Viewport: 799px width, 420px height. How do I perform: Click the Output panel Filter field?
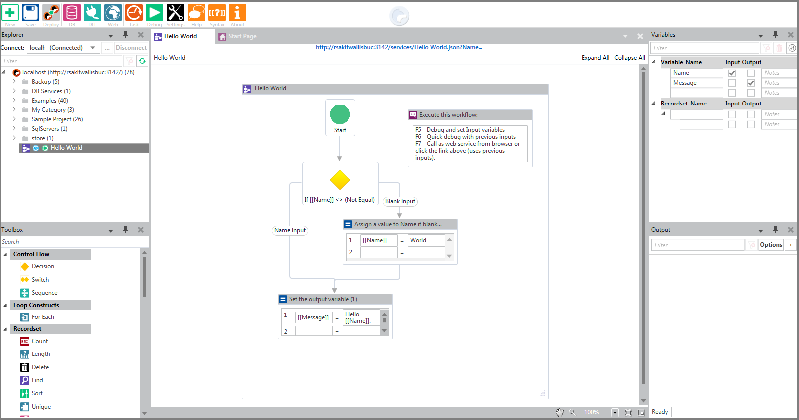(x=697, y=245)
